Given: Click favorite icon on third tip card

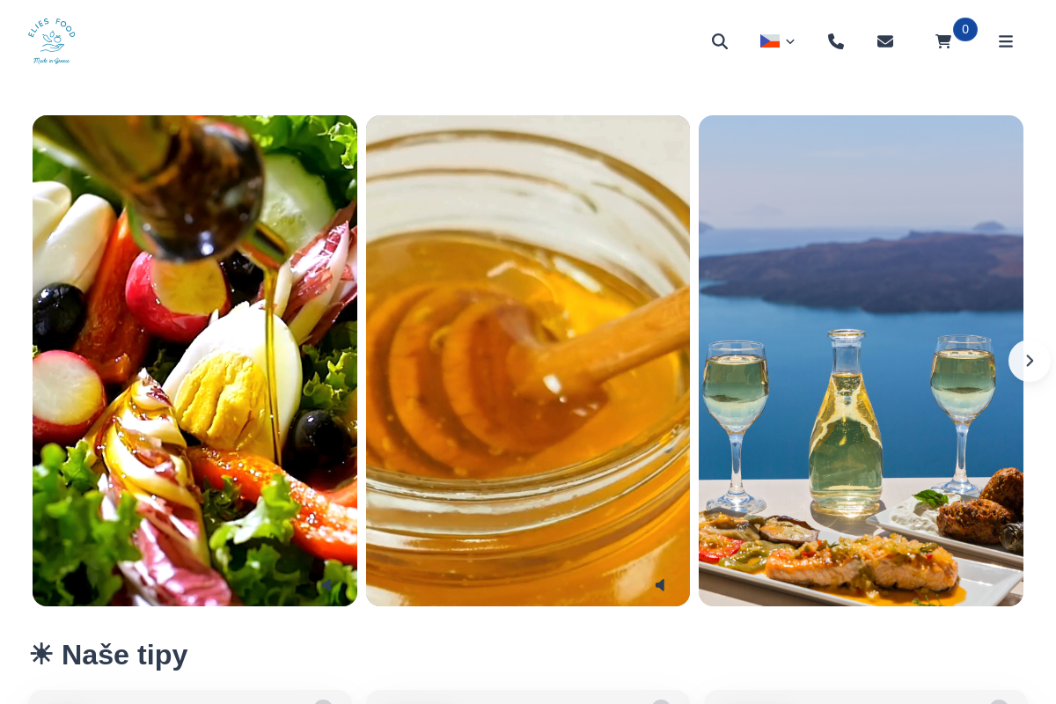Looking at the screenshot, I should [x=999, y=703].
